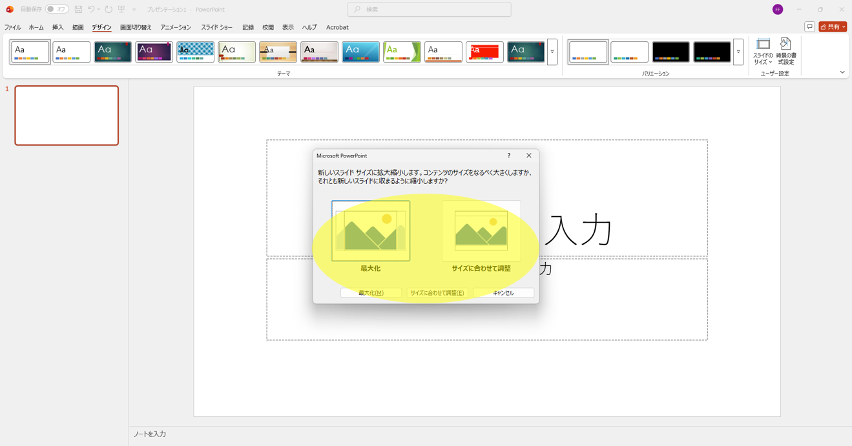The image size is (852, 446).
Task: Switch to the アニメーション tab
Action: (x=176, y=28)
